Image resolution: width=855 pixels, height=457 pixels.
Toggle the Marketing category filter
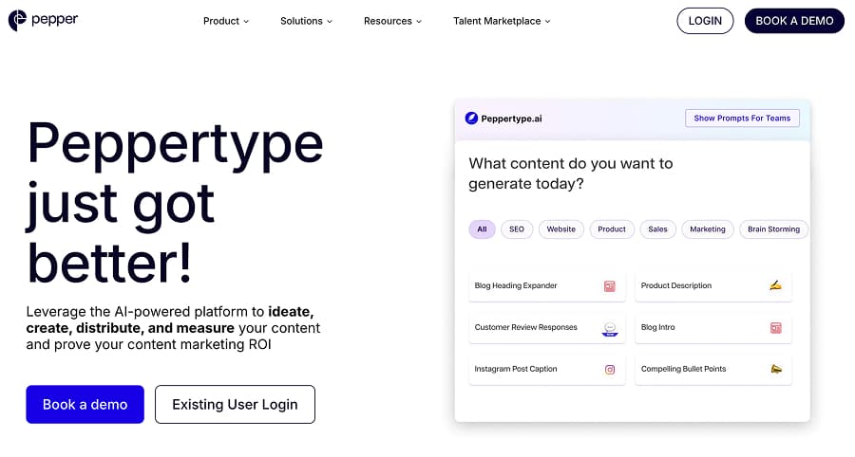707,229
